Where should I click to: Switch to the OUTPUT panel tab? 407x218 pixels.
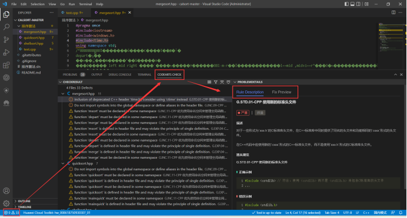point(97,75)
